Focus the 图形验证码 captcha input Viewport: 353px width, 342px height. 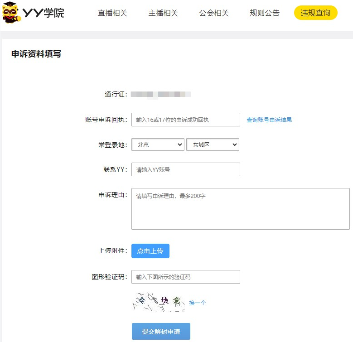click(x=185, y=277)
